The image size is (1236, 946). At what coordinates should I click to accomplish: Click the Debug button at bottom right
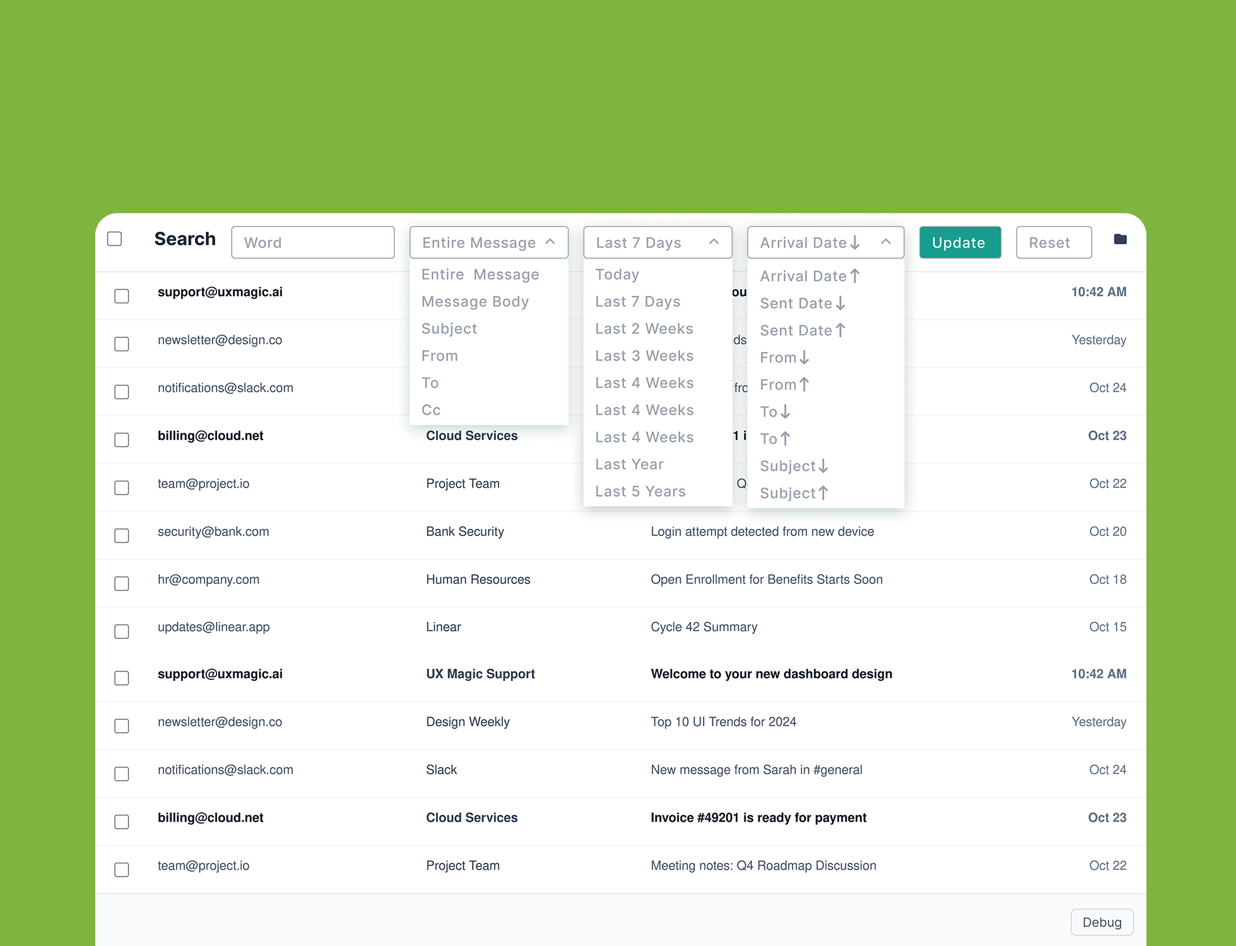click(x=1102, y=922)
